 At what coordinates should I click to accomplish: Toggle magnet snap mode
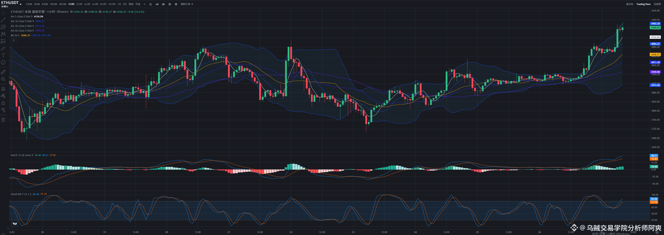(3, 89)
